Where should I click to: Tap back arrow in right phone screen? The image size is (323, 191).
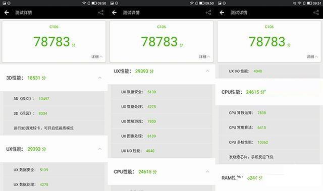click(222, 13)
